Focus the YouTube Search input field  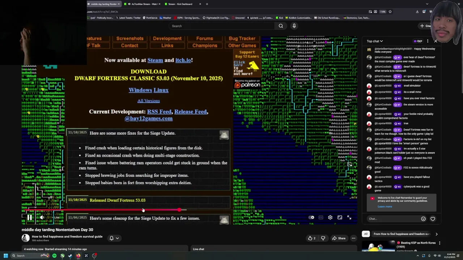pos(222,26)
